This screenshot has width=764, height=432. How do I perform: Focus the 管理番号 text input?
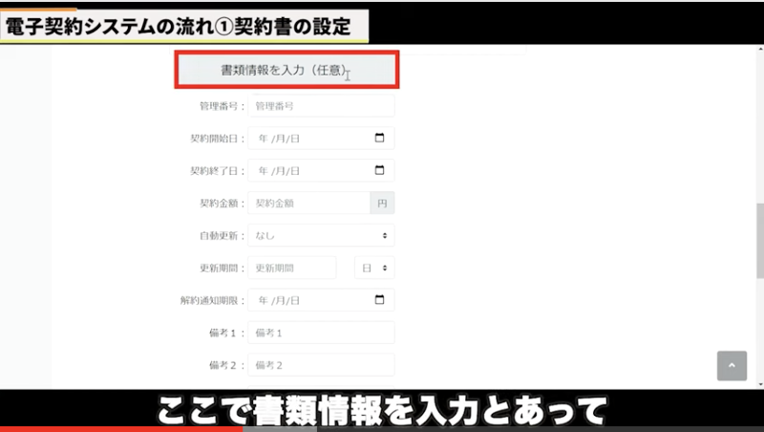click(320, 106)
